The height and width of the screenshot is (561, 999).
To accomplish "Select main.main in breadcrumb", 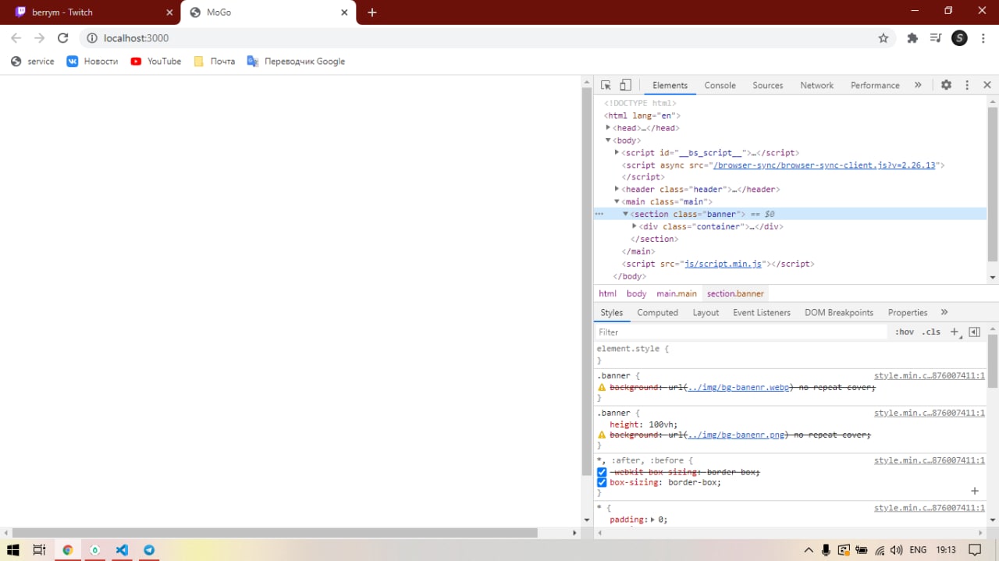I will (x=677, y=293).
